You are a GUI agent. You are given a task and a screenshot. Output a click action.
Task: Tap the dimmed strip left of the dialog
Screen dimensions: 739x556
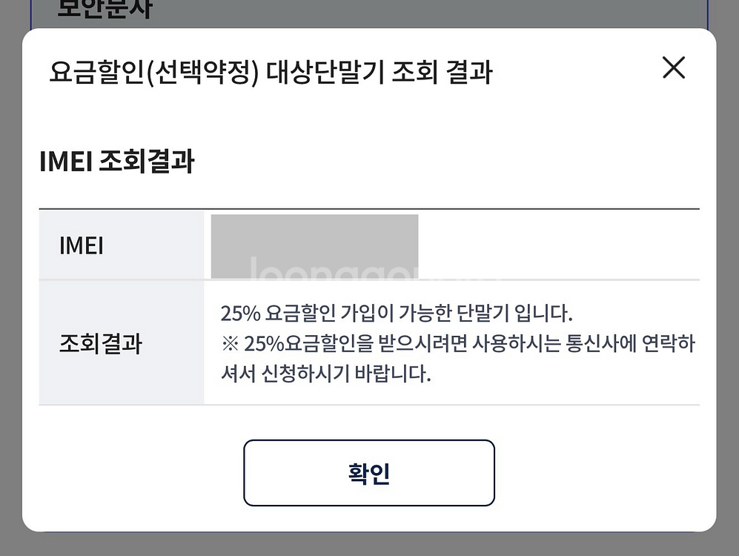point(10,297)
